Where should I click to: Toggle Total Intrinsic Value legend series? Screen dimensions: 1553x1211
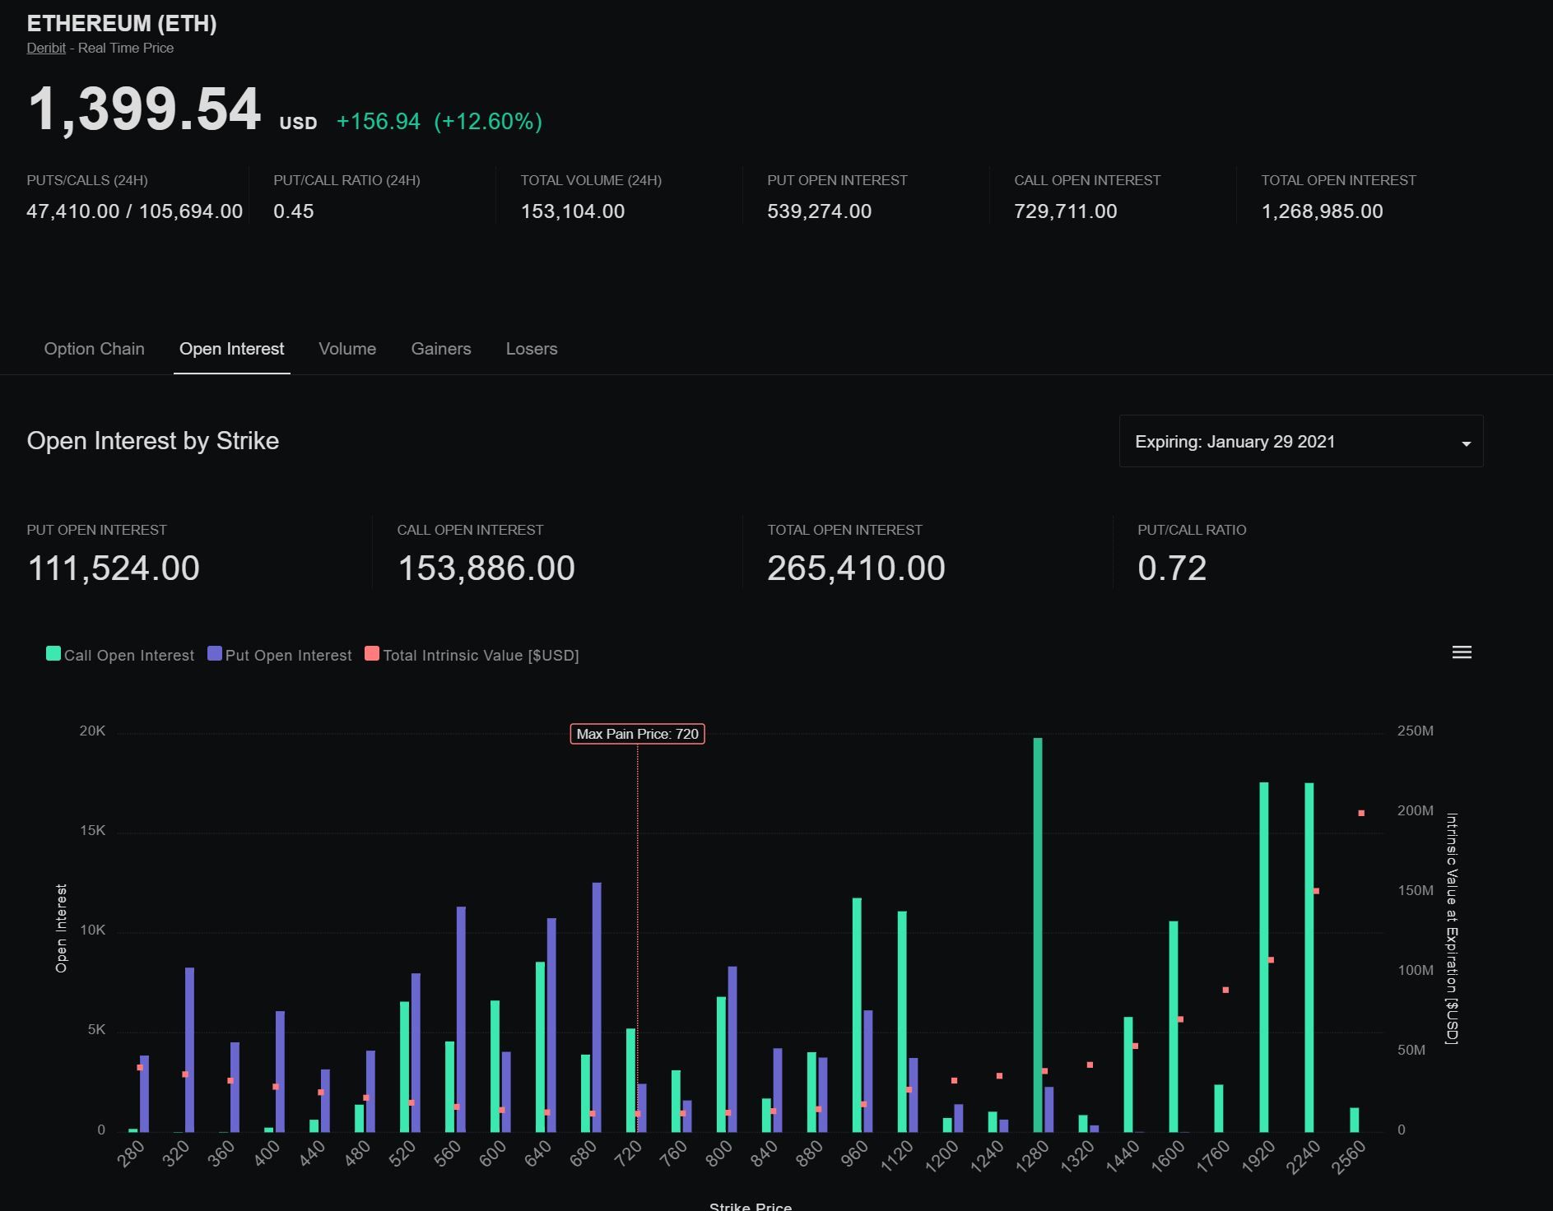click(x=472, y=655)
